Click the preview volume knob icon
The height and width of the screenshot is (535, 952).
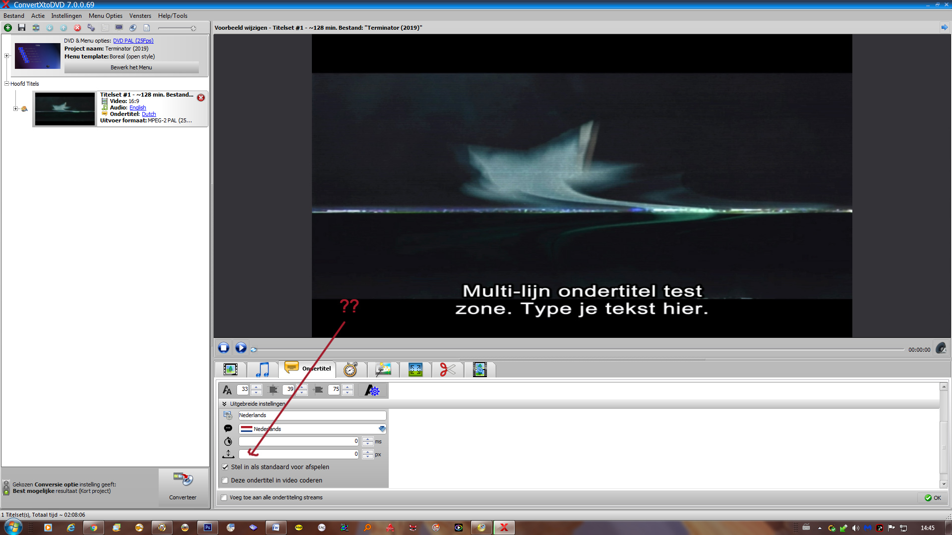[941, 348]
